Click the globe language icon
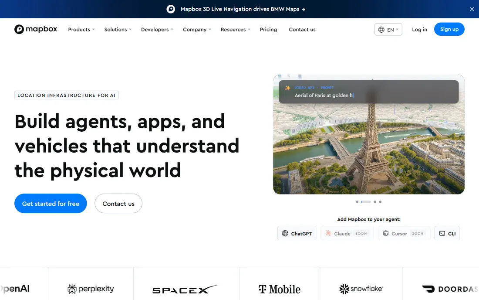This screenshot has width=479, height=300. click(381, 30)
